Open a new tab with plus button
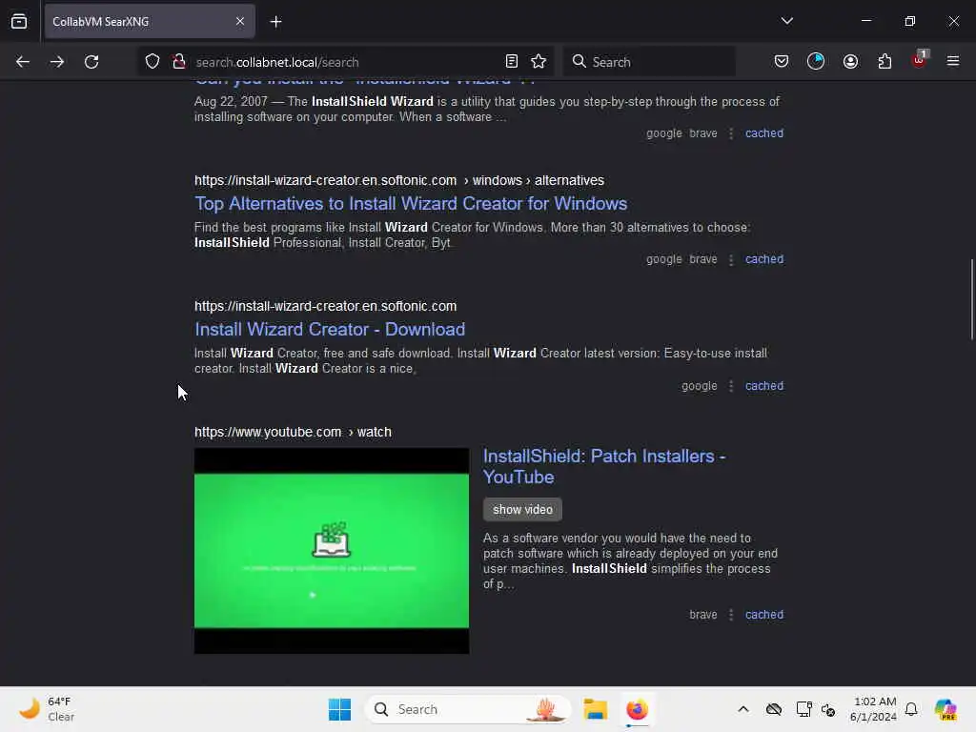This screenshot has height=732, width=976. point(275,22)
